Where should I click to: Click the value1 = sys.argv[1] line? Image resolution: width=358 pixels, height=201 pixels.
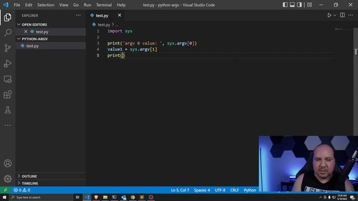[x=132, y=49]
